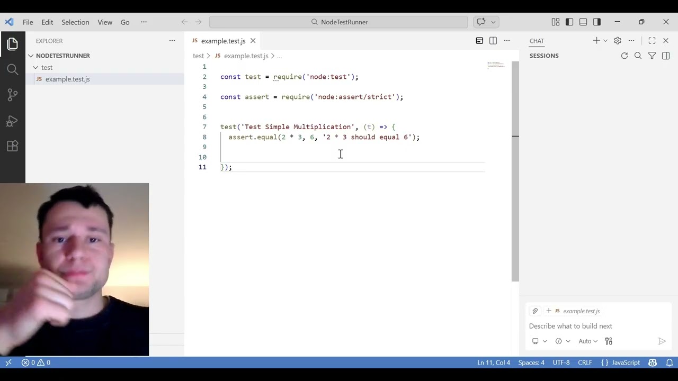Open the session target monitor dropdown
Image resolution: width=678 pixels, height=381 pixels.
pyautogui.click(x=539, y=341)
